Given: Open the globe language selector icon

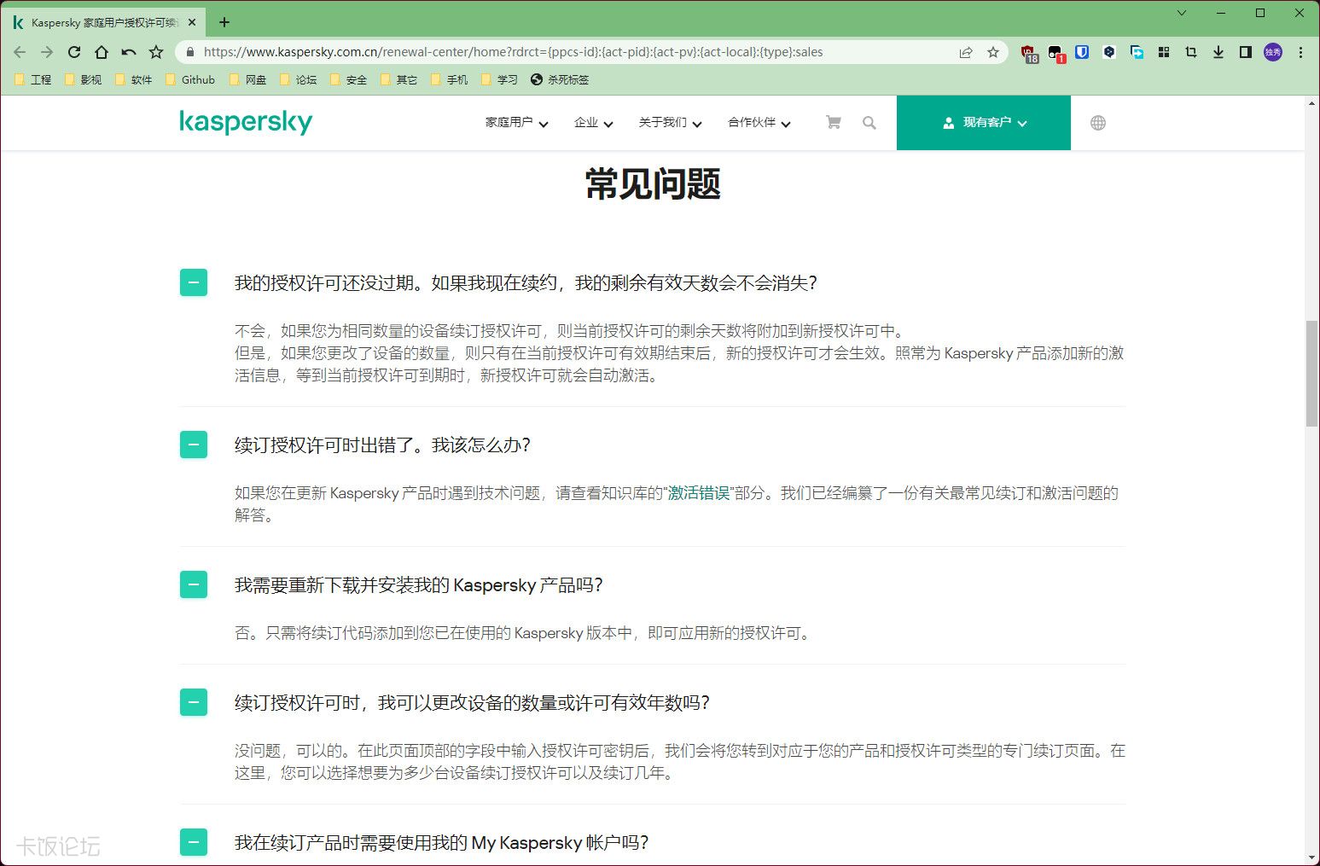Looking at the screenshot, I should click(x=1098, y=123).
